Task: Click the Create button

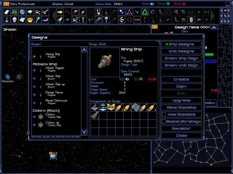Action: 181,79
